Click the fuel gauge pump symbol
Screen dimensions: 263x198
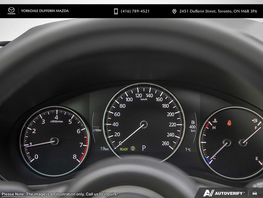tap(254, 121)
